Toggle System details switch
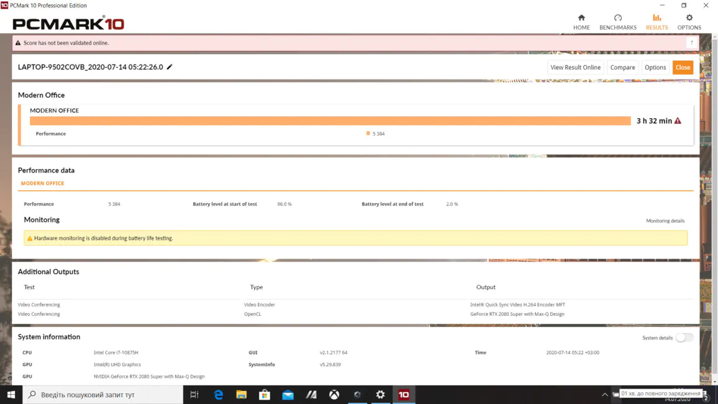This screenshot has height=404, width=718. click(x=684, y=337)
